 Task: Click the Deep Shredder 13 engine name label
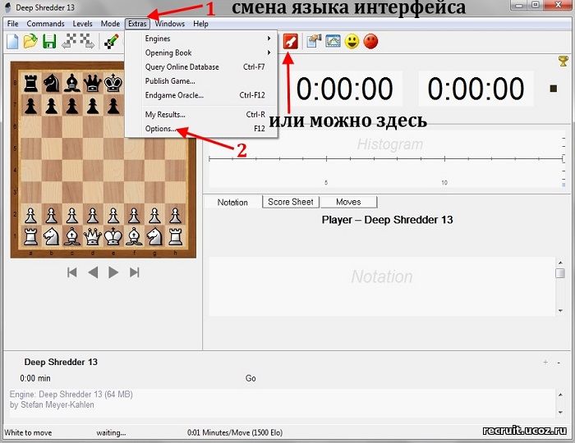click(61, 363)
